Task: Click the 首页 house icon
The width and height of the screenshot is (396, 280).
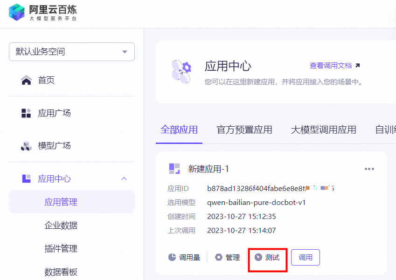Action: click(x=26, y=80)
